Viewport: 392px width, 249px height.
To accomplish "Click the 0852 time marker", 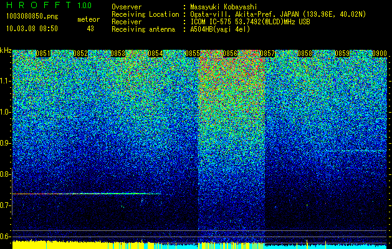I will 80,54.
